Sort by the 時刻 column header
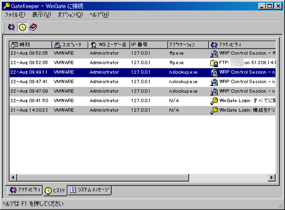This screenshot has height=210, width=285. [30, 45]
